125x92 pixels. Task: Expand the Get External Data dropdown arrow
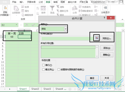click(10, 15)
